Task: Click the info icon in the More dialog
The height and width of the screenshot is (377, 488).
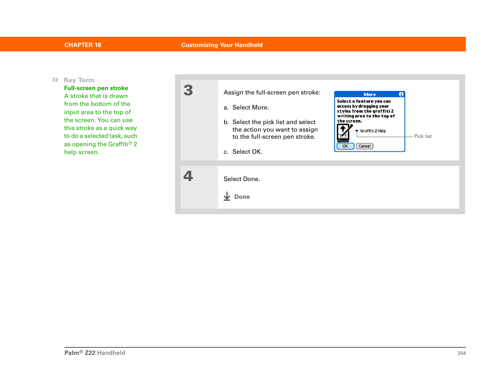Action: [x=401, y=94]
